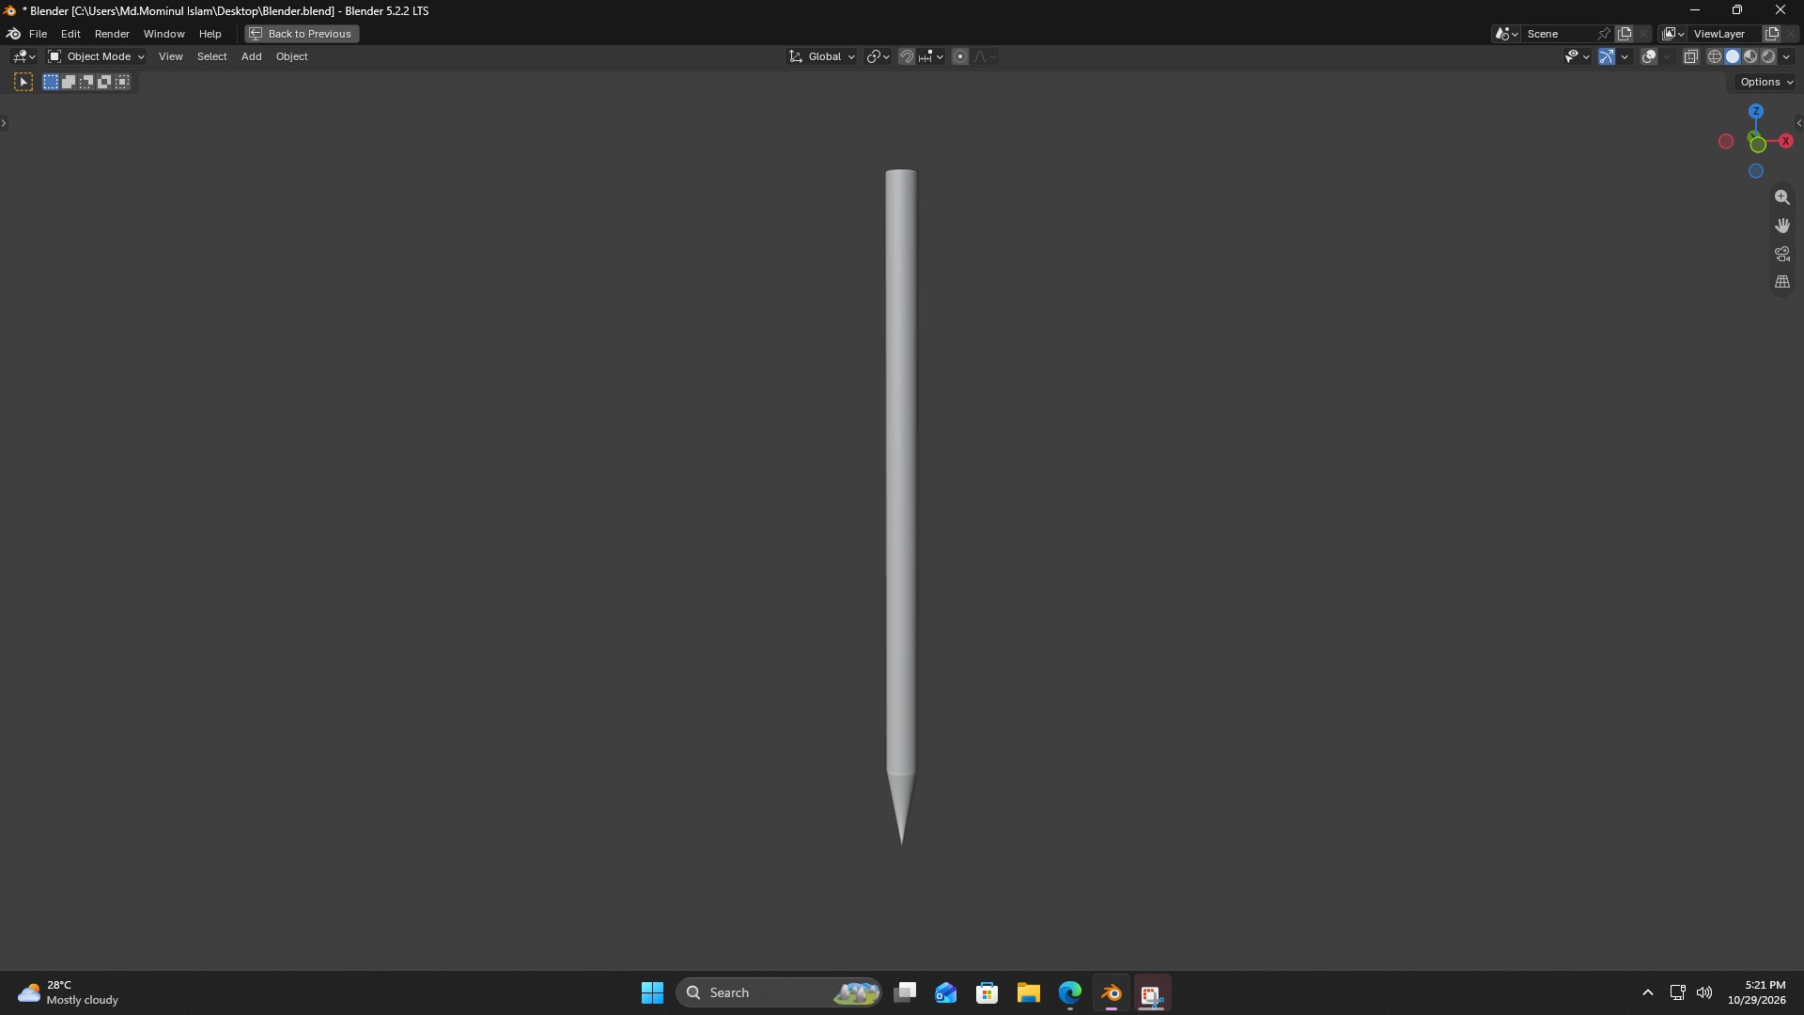Select the Set selection mode icon
This screenshot has width=1804, height=1015.
[x=51, y=83]
